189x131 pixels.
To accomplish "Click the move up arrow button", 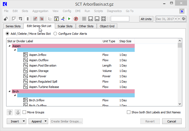I will point(10,112).
